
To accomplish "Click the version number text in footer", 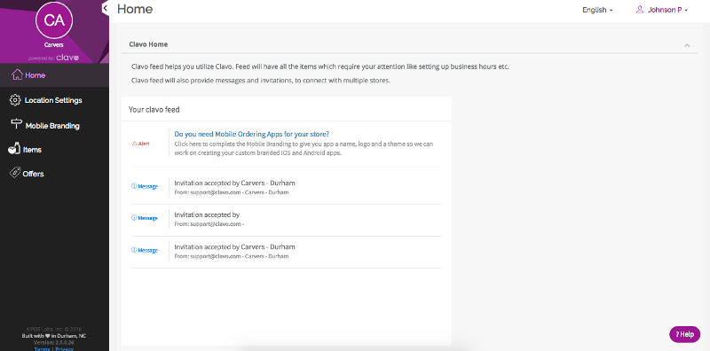I will pyautogui.click(x=54, y=342).
